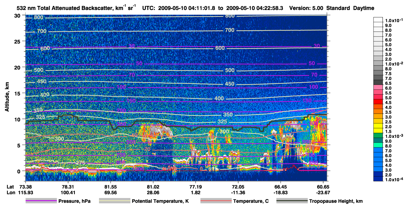Click the 'Lat' row label below the plot

point(10,187)
